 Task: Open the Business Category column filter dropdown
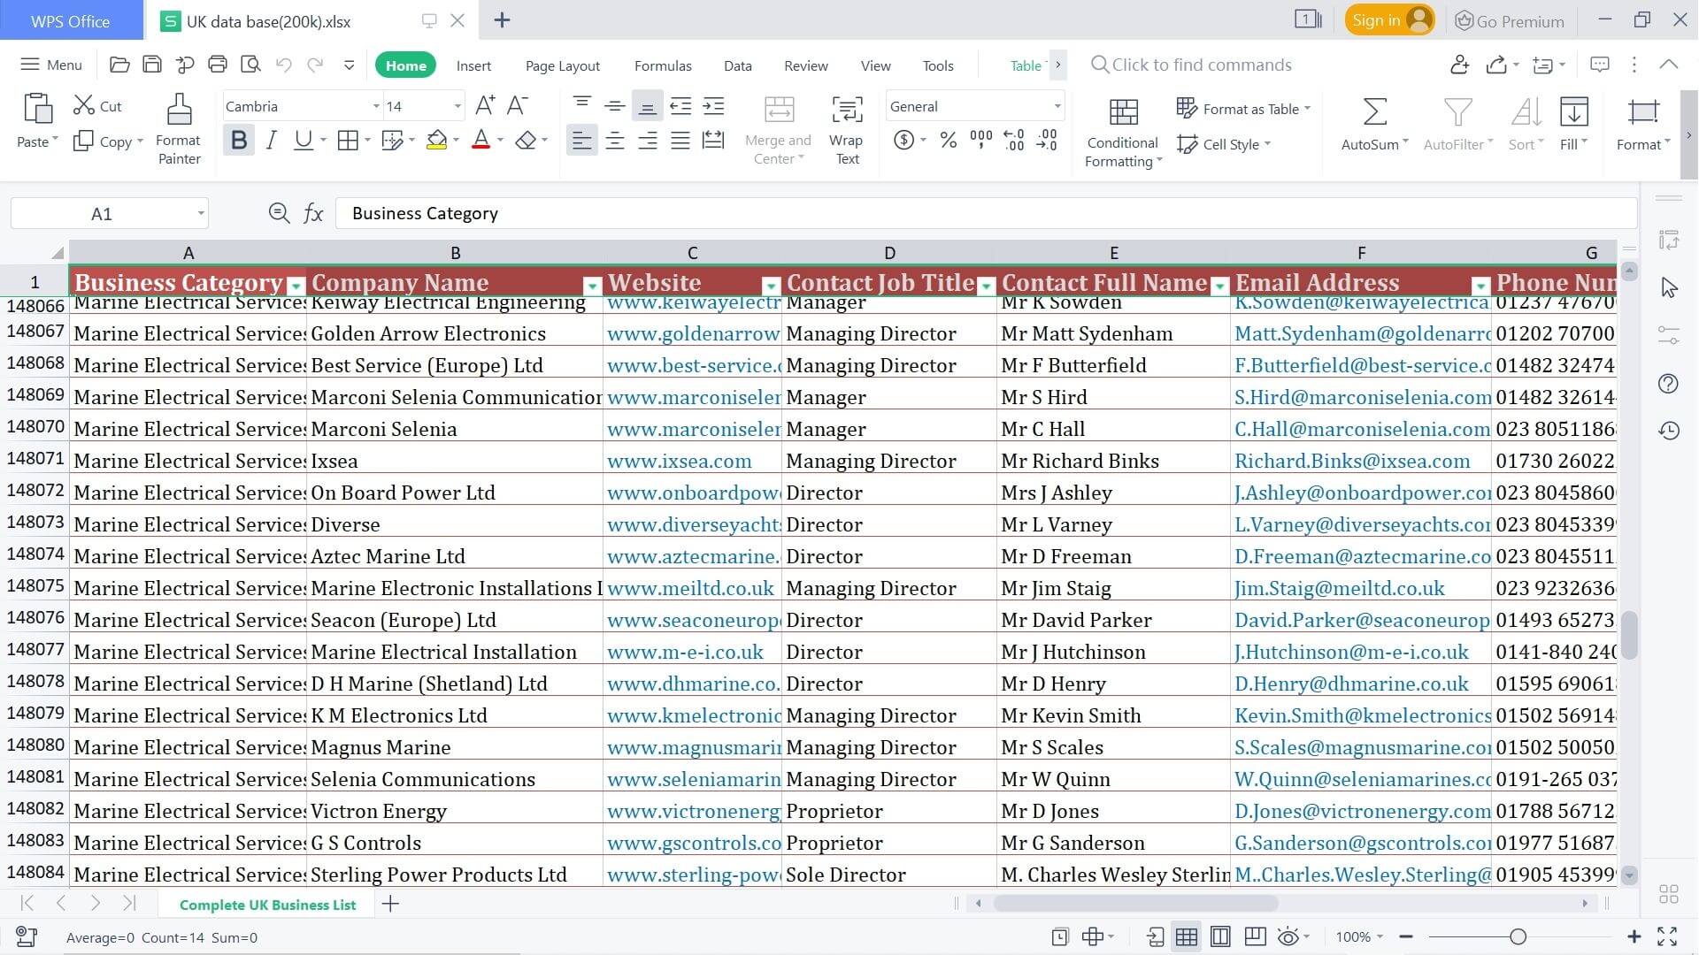pyautogui.click(x=296, y=286)
